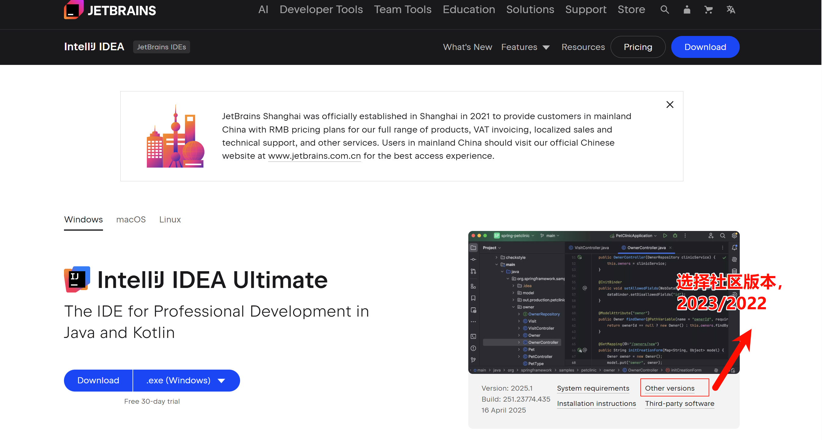Close the JetBrains Shanghai banner
This screenshot has height=440, width=822.
pyautogui.click(x=669, y=105)
